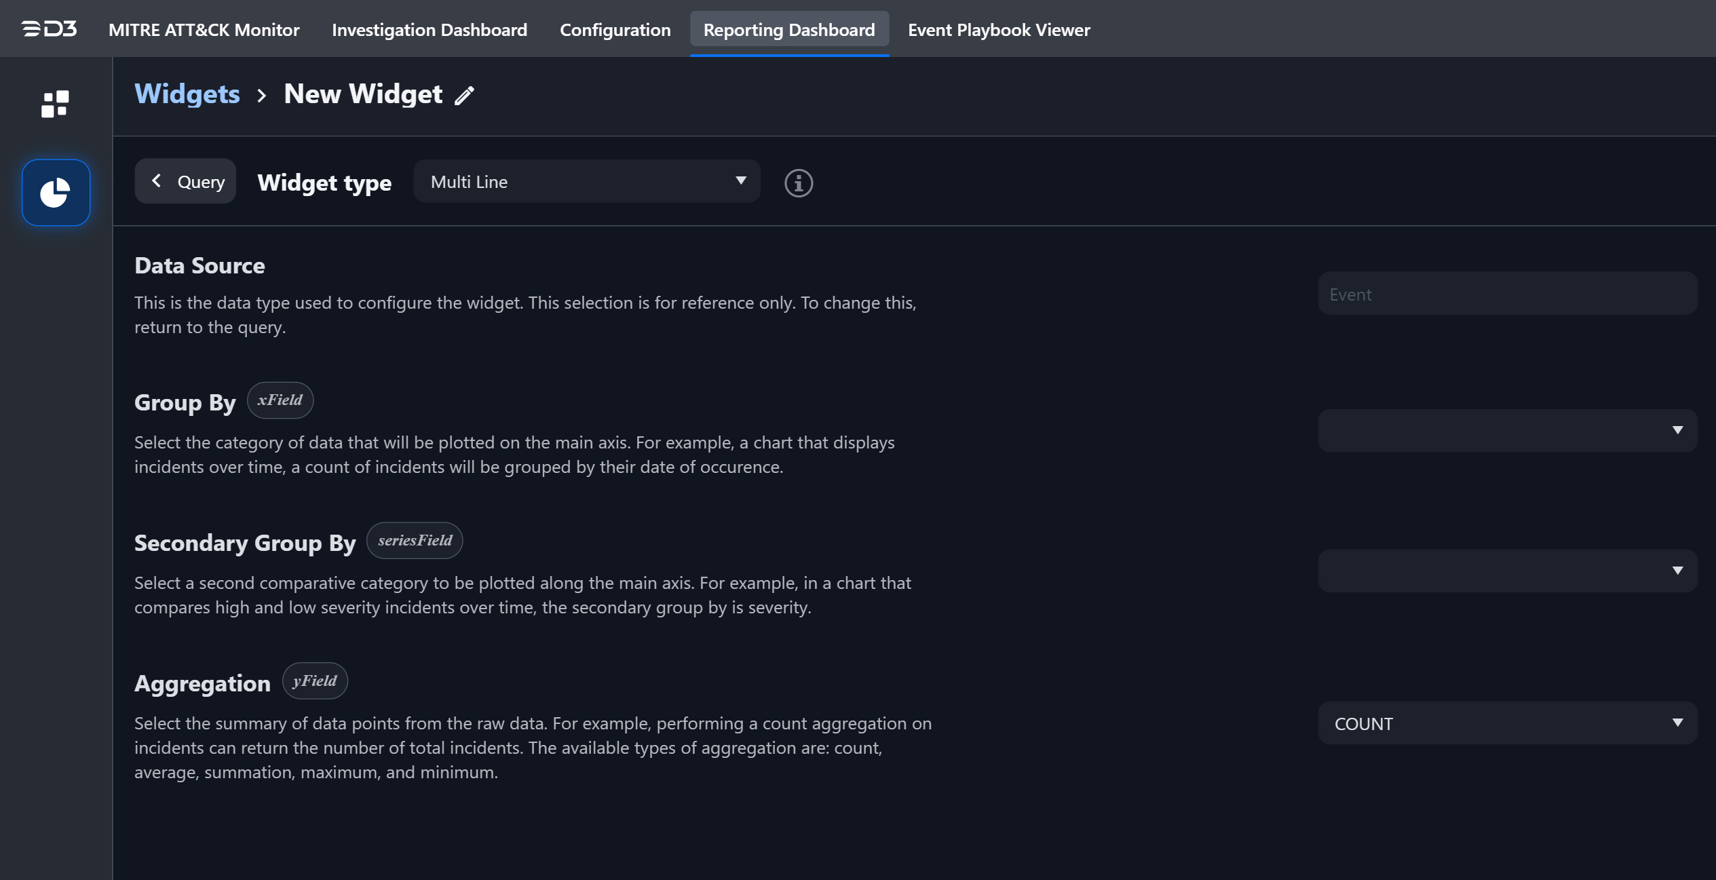Screen dimensions: 1716x880
Task: Click the seriesField badge next to Secondary Group By
Action: [414, 540]
